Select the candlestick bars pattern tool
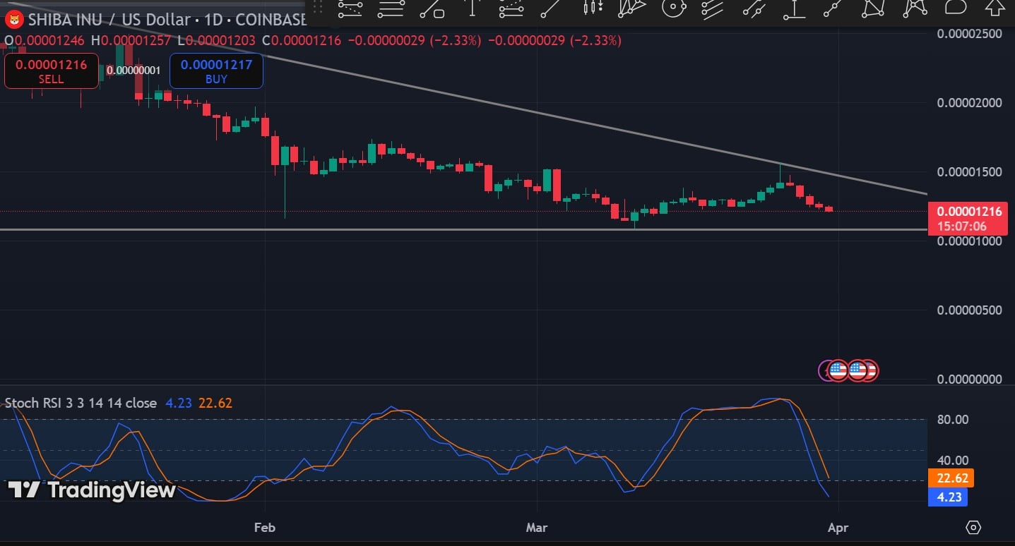The height and width of the screenshot is (546, 1015). 593,8
